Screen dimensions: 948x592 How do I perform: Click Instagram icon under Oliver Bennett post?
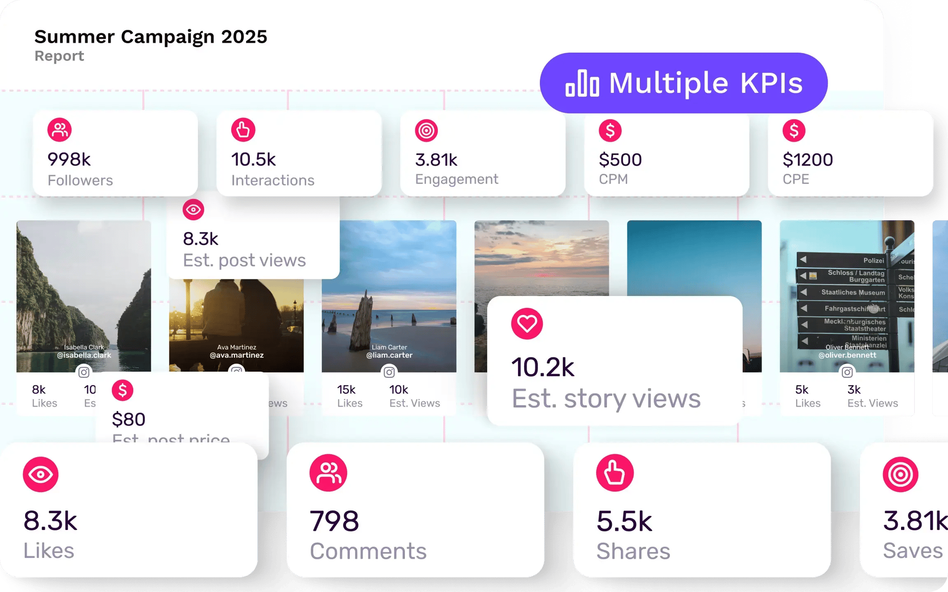pyautogui.click(x=847, y=372)
